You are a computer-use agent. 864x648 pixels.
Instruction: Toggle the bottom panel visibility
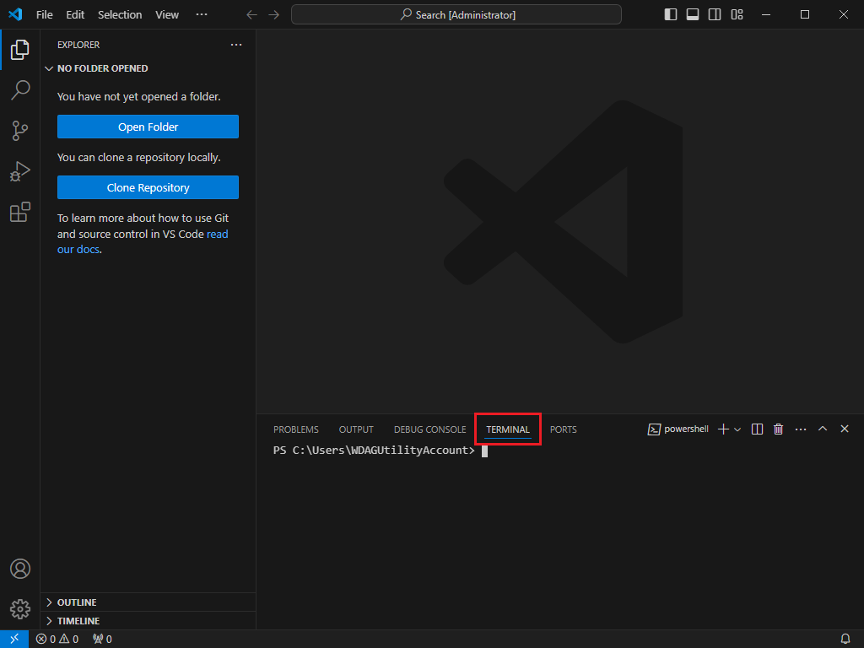(x=693, y=14)
